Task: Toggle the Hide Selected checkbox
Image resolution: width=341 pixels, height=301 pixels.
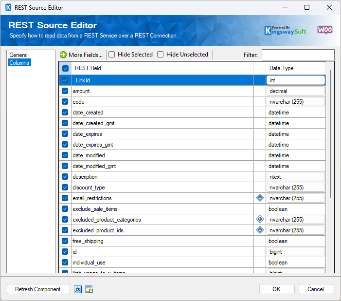Action: [112, 54]
